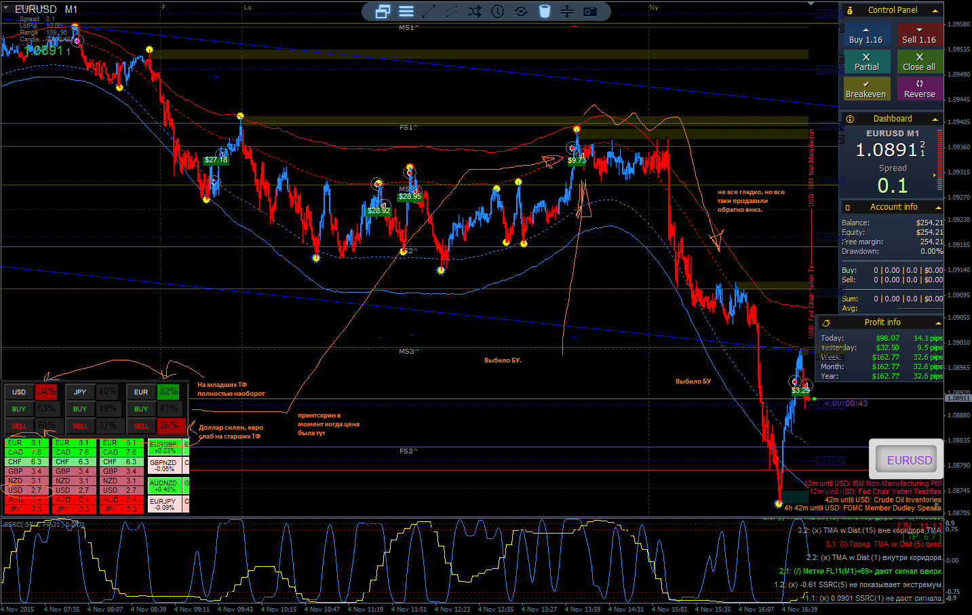972x615 pixels.
Task: Click the Crude Oil Inventories news line
Action: [883, 500]
